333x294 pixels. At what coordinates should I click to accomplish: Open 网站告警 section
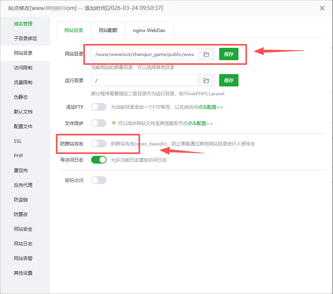pos(23,259)
